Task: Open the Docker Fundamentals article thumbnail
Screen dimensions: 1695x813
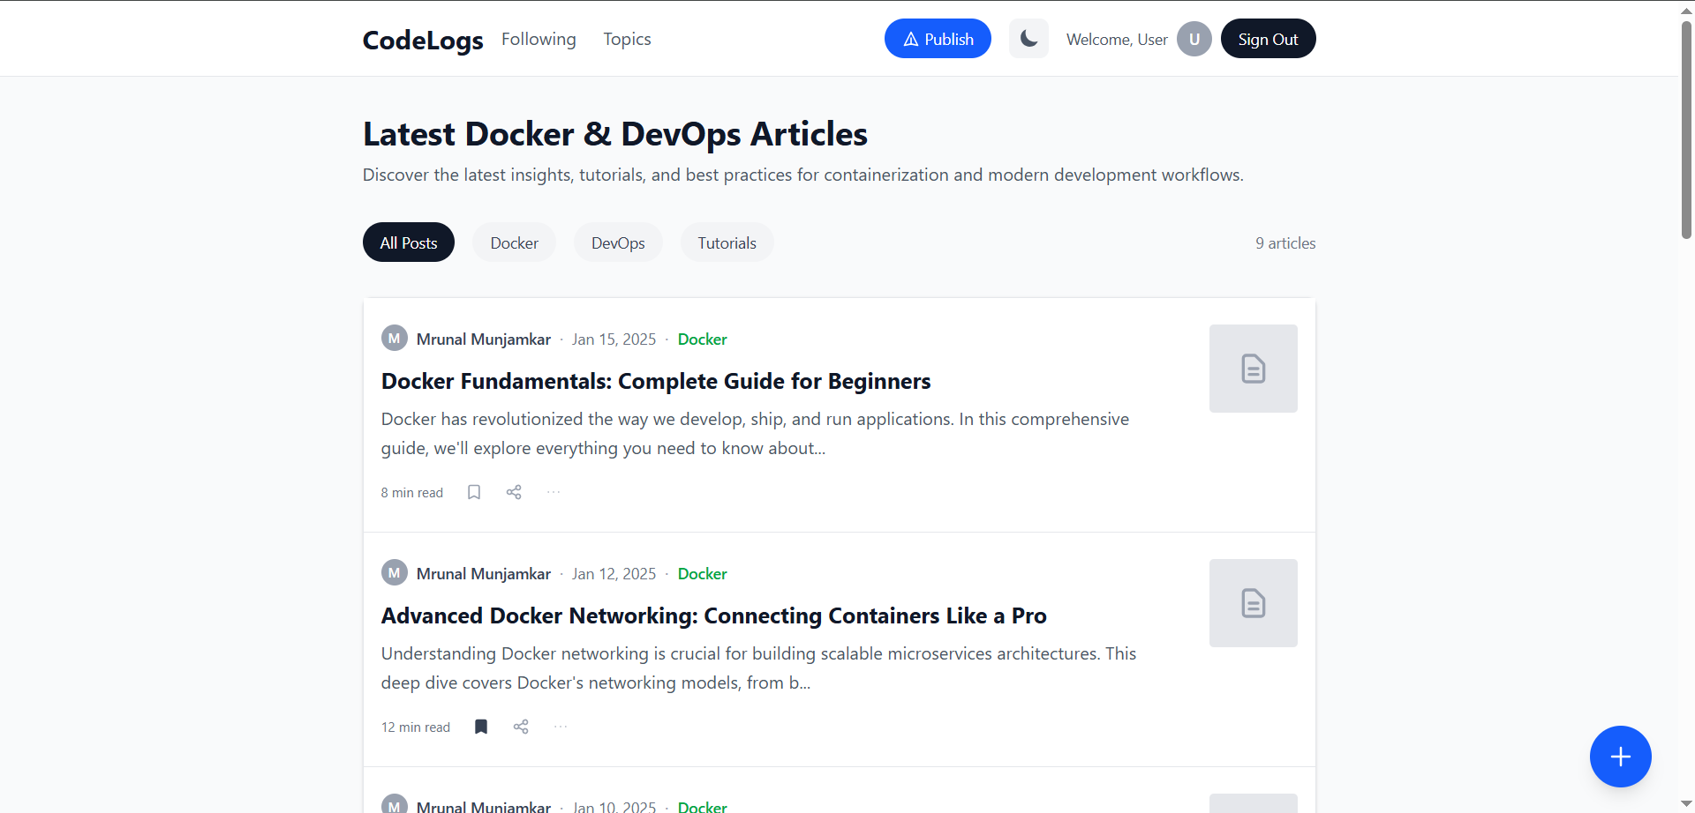Action: (x=1254, y=369)
